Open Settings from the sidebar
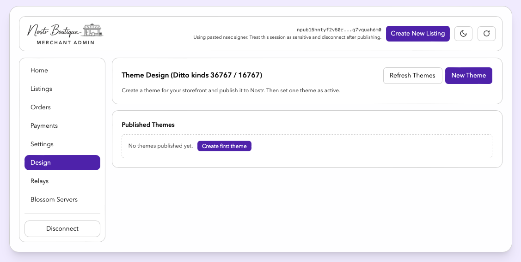Screen dimensions: 521x262 click(62, 144)
